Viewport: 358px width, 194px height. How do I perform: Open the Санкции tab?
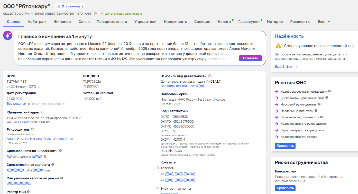pos(202,22)
